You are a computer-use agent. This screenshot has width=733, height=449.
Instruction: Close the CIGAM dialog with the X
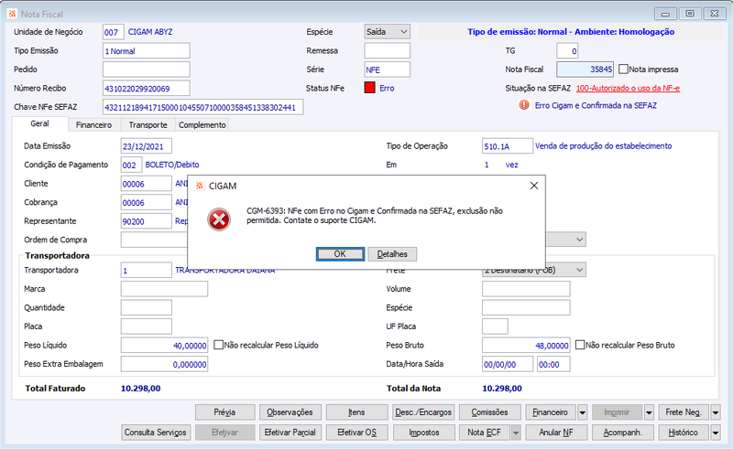pyautogui.click(x=534, y=186)
